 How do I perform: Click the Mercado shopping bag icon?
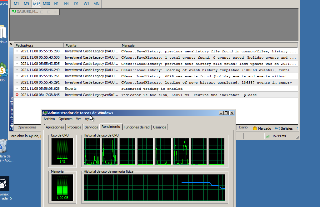click(x=255, y=128)
